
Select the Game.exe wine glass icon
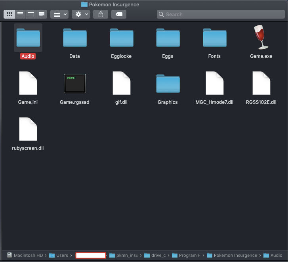tap(261, 37)
